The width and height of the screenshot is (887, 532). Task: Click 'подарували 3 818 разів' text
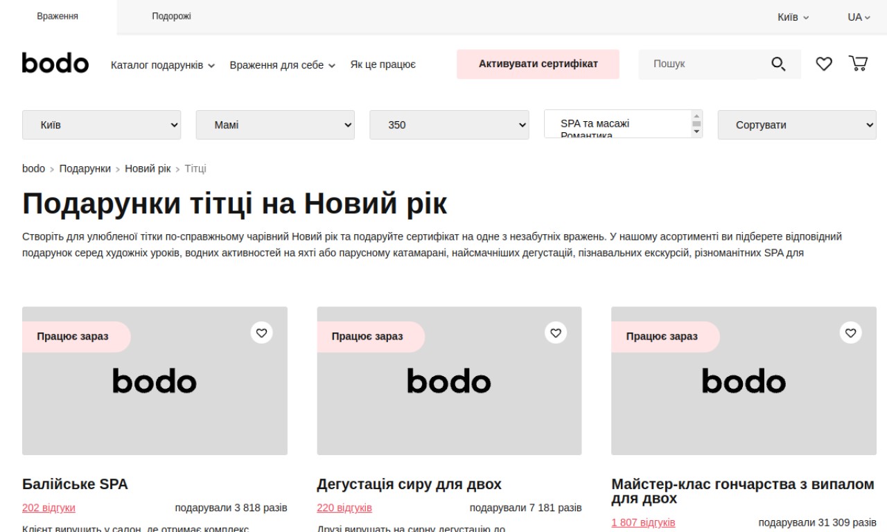pyautogui.click(x=231, y=508)
